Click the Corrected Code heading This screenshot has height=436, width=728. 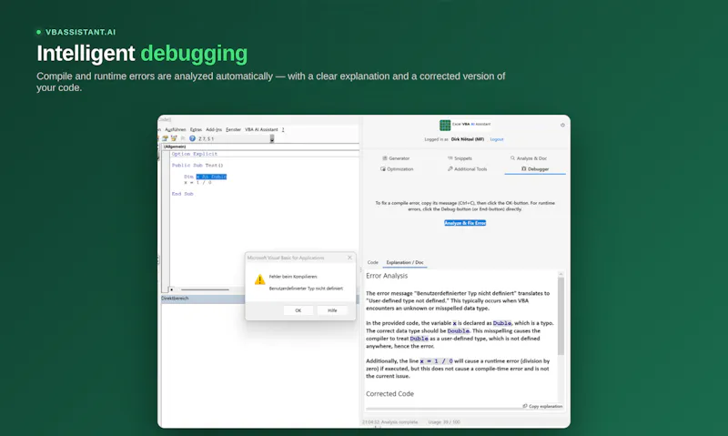(x=389, y=394)
